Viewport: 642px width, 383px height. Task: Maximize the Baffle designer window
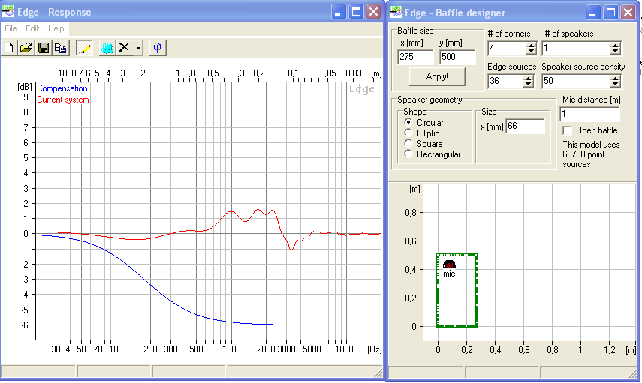(610, 13)
